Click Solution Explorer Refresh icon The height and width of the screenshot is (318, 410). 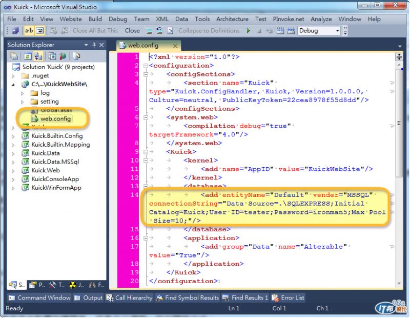(x=28, y=56)
